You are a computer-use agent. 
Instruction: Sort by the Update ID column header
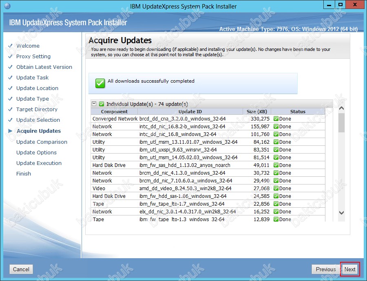pos(190,112)
